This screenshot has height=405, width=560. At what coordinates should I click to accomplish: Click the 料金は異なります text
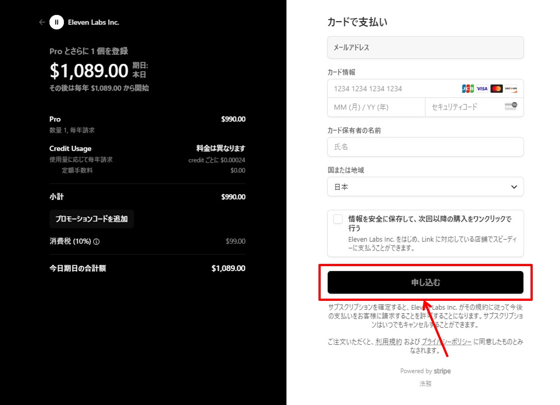[x=221, y=148]
